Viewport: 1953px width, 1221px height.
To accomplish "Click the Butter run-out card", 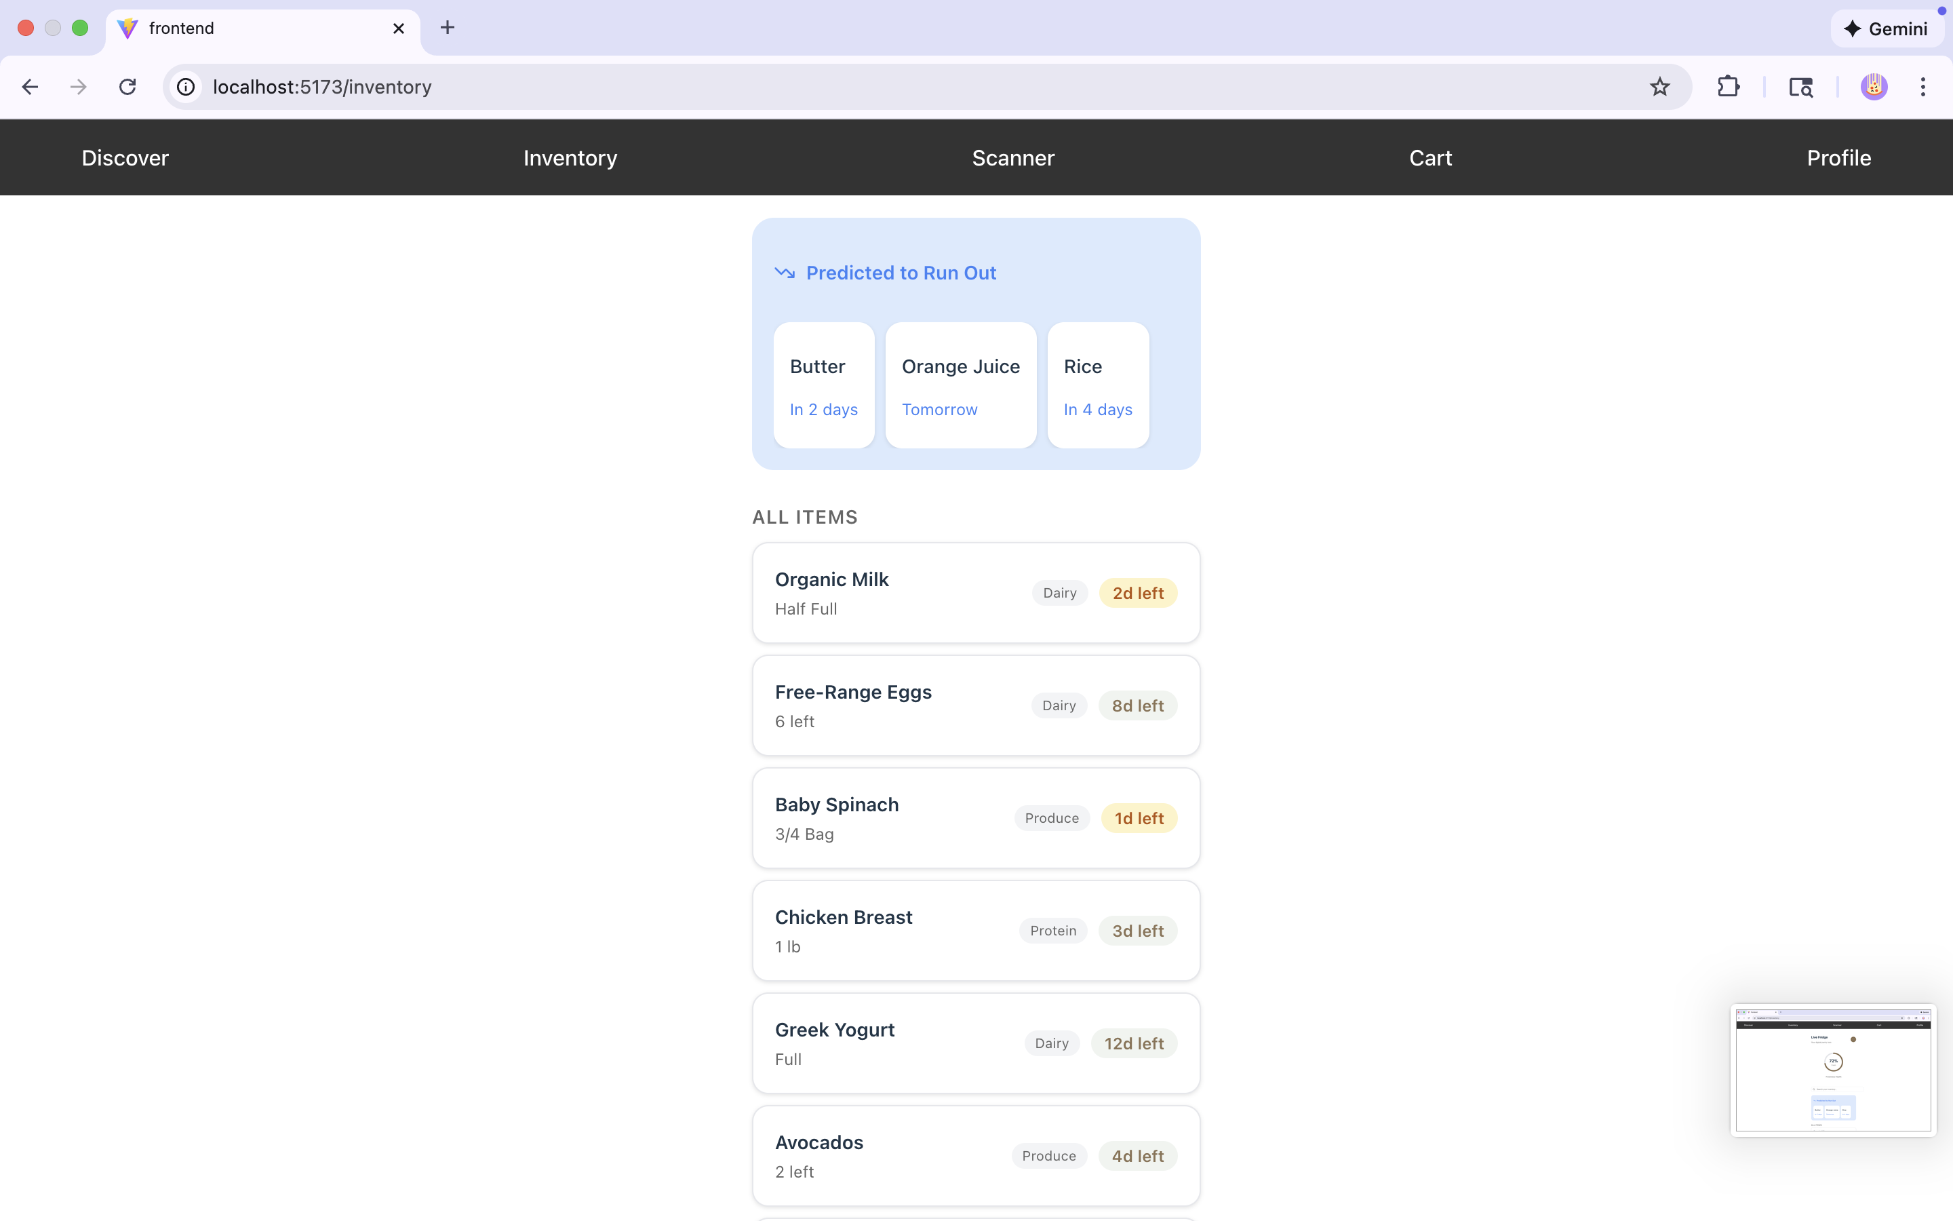I will [x=823, y=385].
